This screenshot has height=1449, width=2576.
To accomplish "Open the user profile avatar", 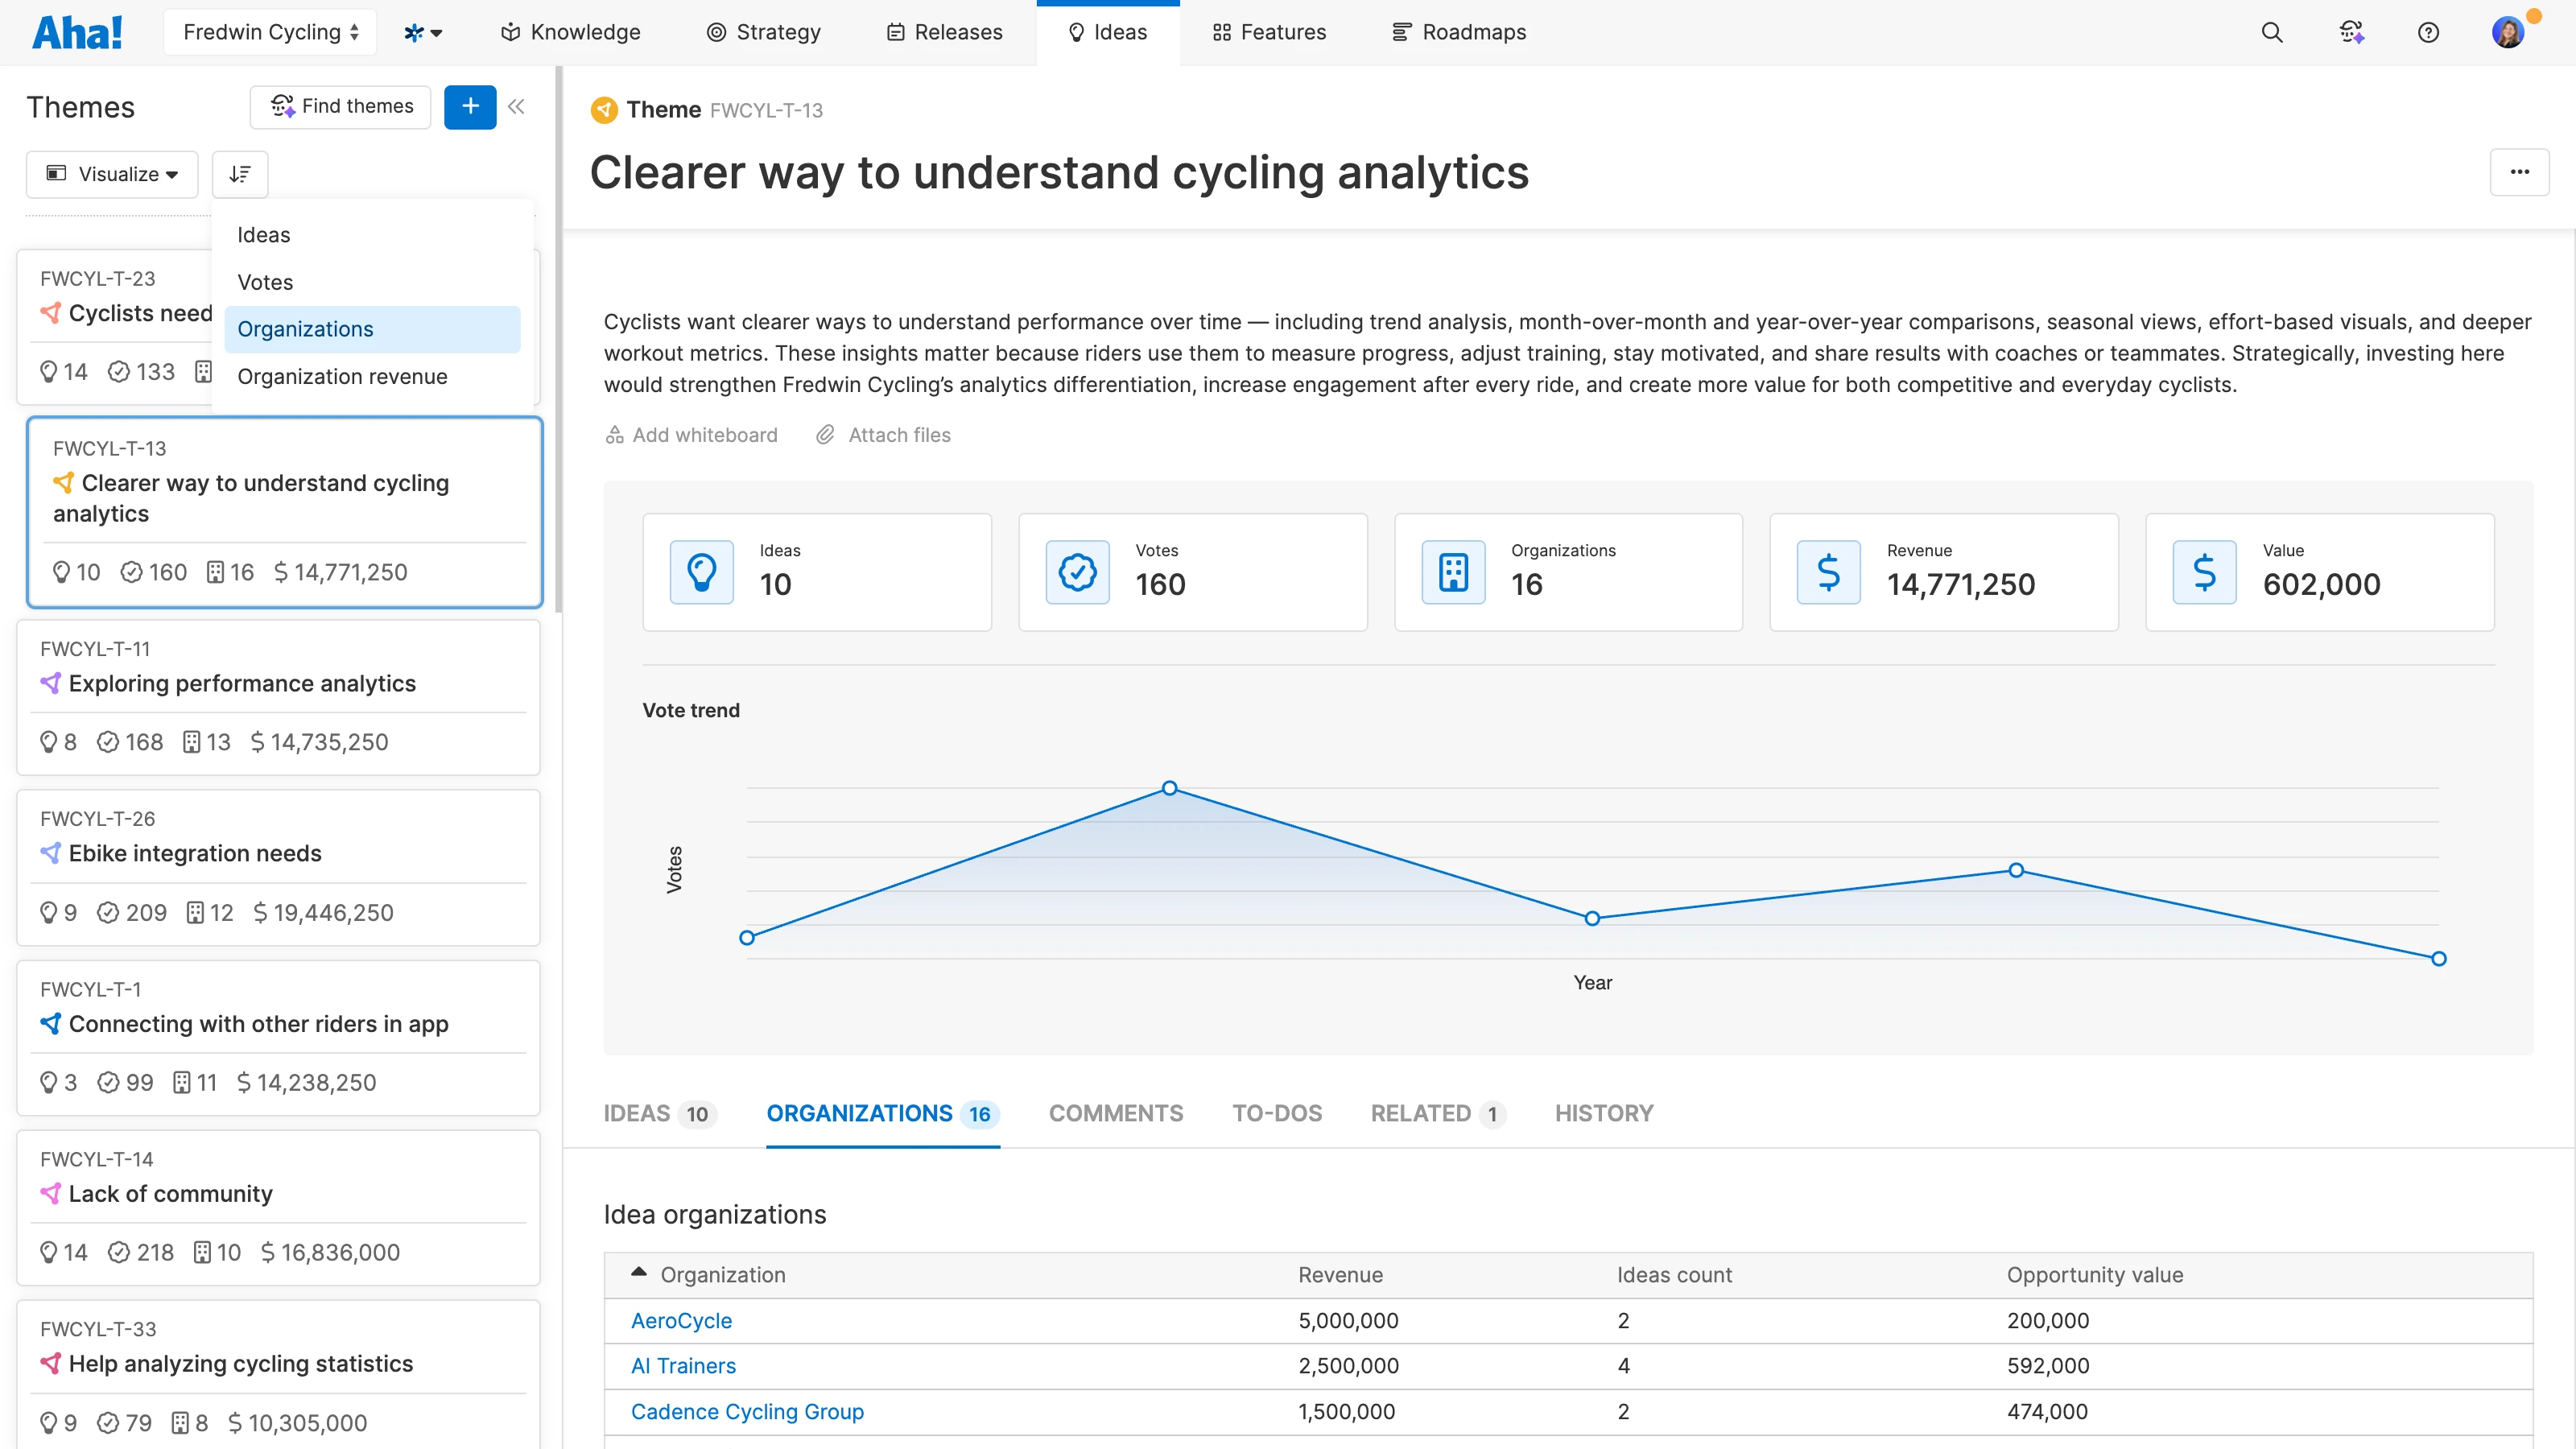I will tap(2508, 32).
